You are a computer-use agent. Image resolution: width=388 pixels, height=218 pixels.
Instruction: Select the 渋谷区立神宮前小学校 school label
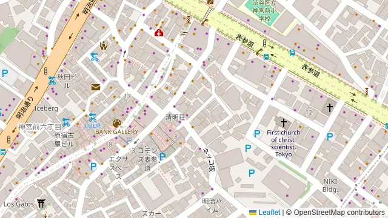click(264, 11)
